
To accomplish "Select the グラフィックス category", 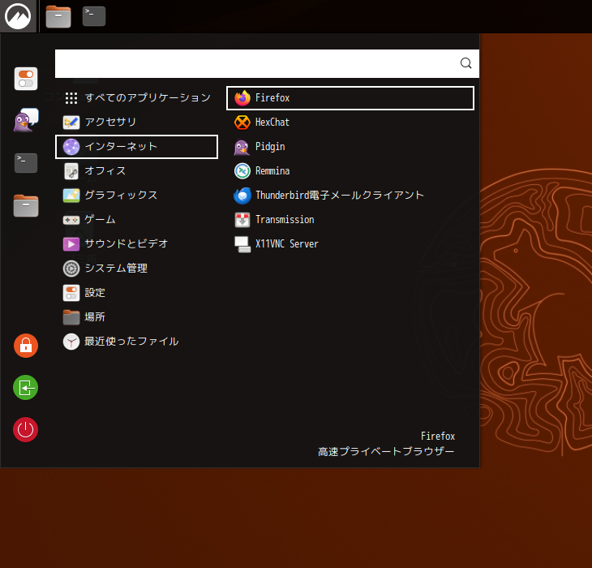I will [137, 196].
